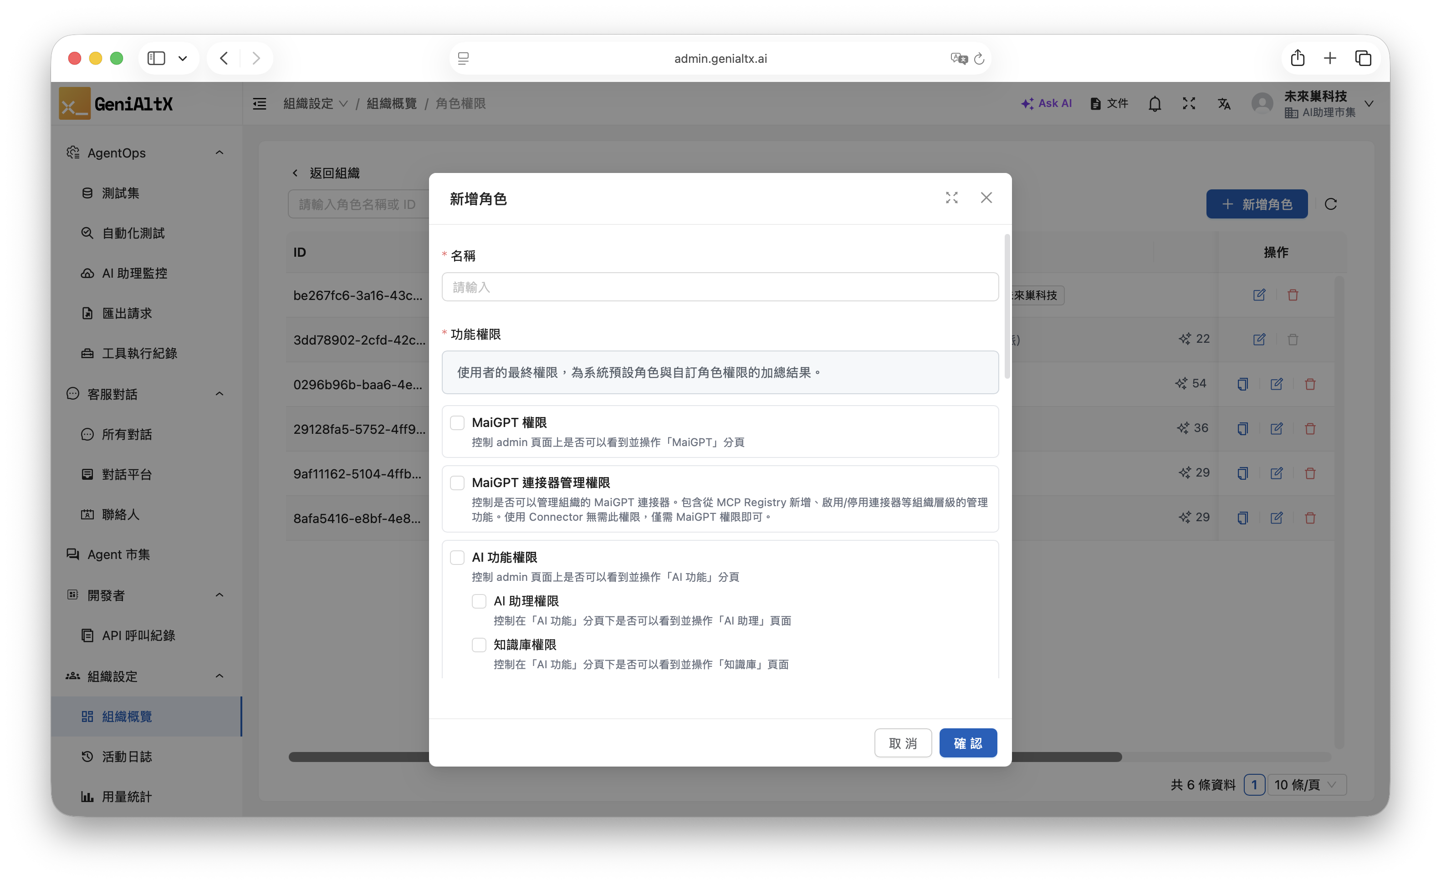Viewport: 1441px width, 884px height.
Task: Click copy icon in the row showing 54
Action: [x=1243, y=384]
